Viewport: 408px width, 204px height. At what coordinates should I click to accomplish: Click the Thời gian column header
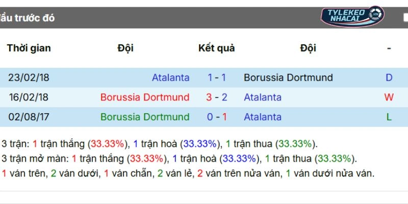click(x=29, y=48)
